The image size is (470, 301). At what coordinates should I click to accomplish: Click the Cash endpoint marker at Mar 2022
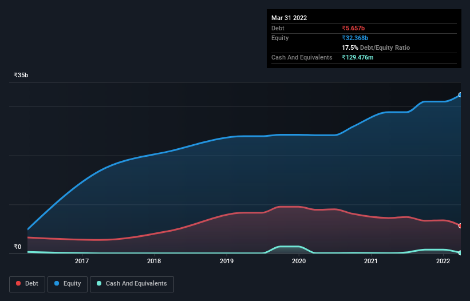click(x=460, y=253)
